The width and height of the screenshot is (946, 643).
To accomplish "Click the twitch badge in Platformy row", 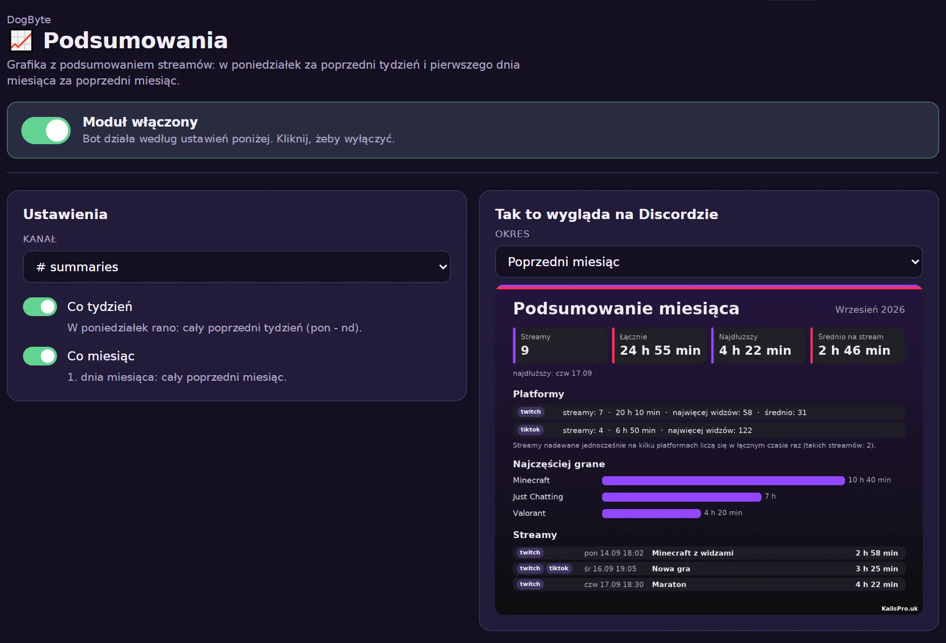I will [530, 412].
